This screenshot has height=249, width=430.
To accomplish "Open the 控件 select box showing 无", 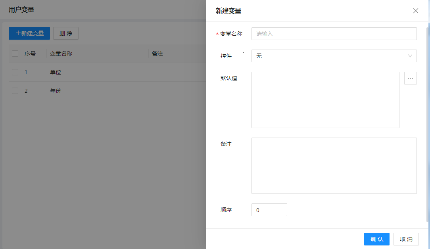I will click(329, 56).
